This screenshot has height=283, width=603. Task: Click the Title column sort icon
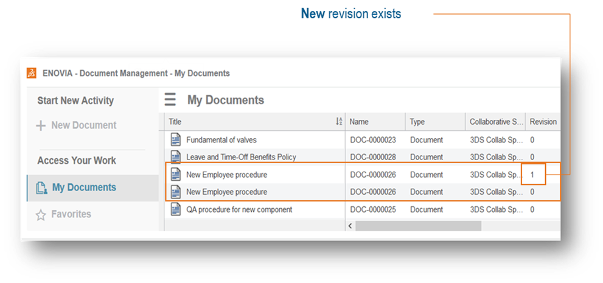click(x=339, y=122)
